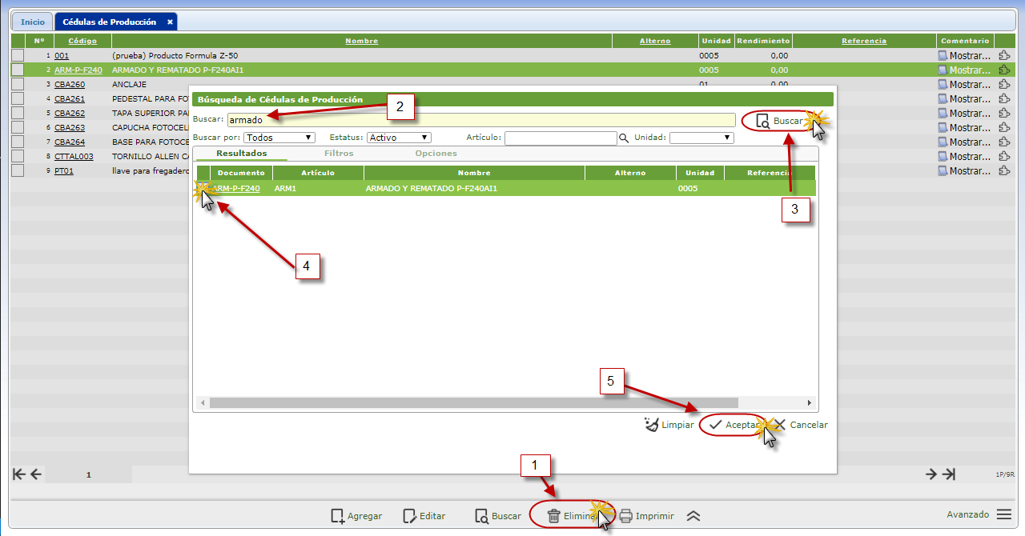This screenshot has height=536, width=1025.
Task: Click puzzle icon in ARM-P-F240 row
Action: click(1004, 70)
